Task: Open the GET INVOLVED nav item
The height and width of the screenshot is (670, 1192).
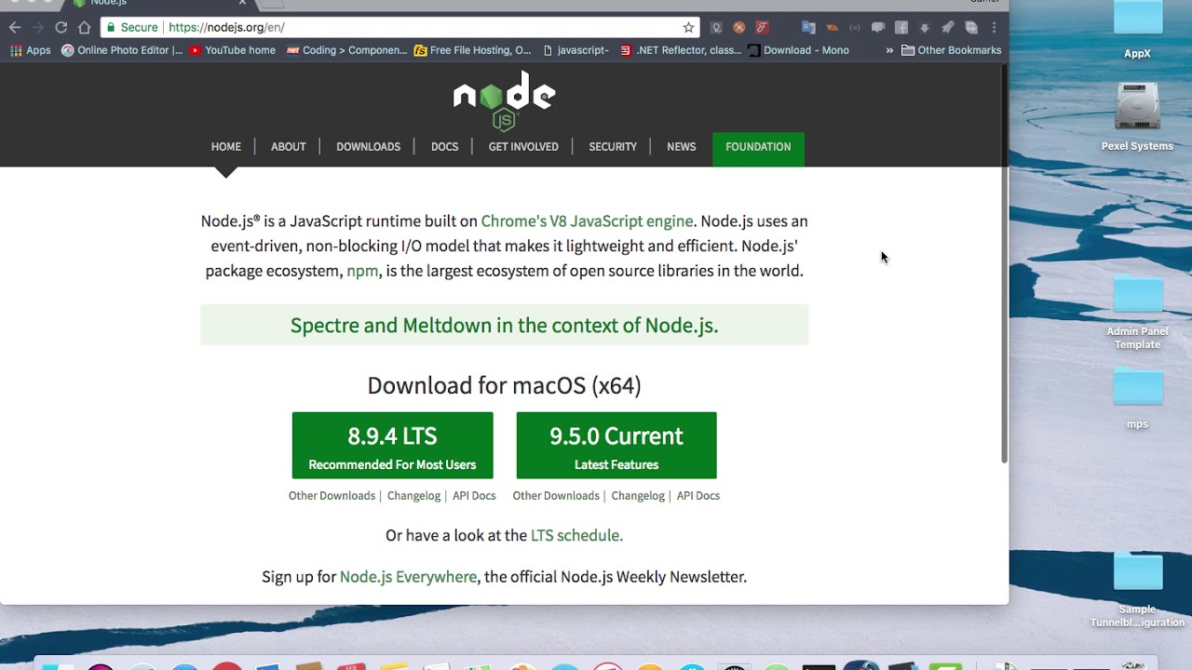Action: tap(523, 147)
